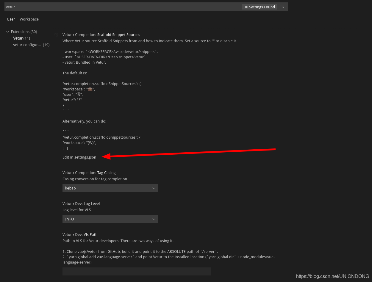This screenshot has width=372, height=282.
Task: Open the gear menu for Scaffold Snippet Sources
Action: [x=56, y=35]
